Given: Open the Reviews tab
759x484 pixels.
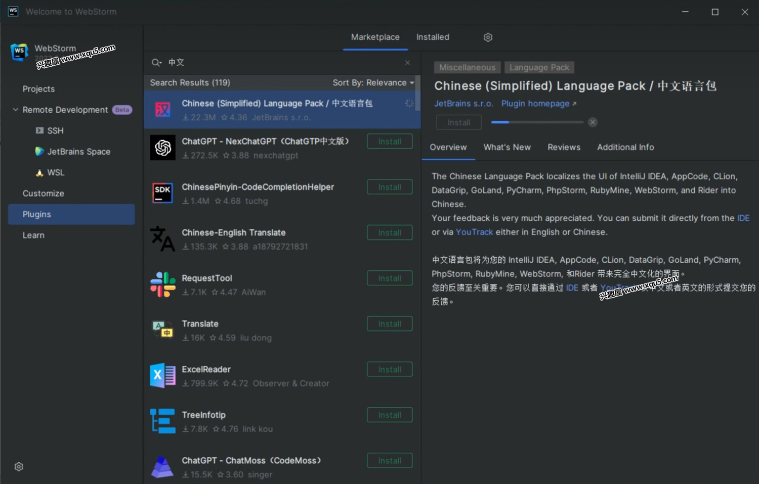Looking at the screenshot, I should [x=564, y=147].
